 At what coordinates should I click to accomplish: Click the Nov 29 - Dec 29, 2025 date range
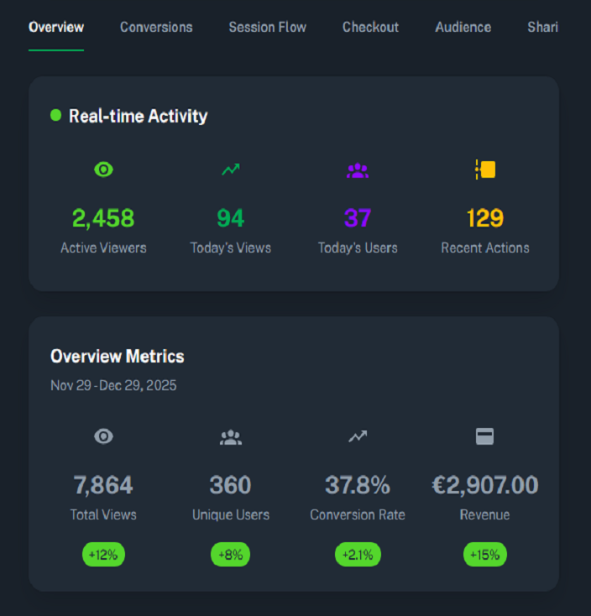pyautogui.click(x=113, y=386)
